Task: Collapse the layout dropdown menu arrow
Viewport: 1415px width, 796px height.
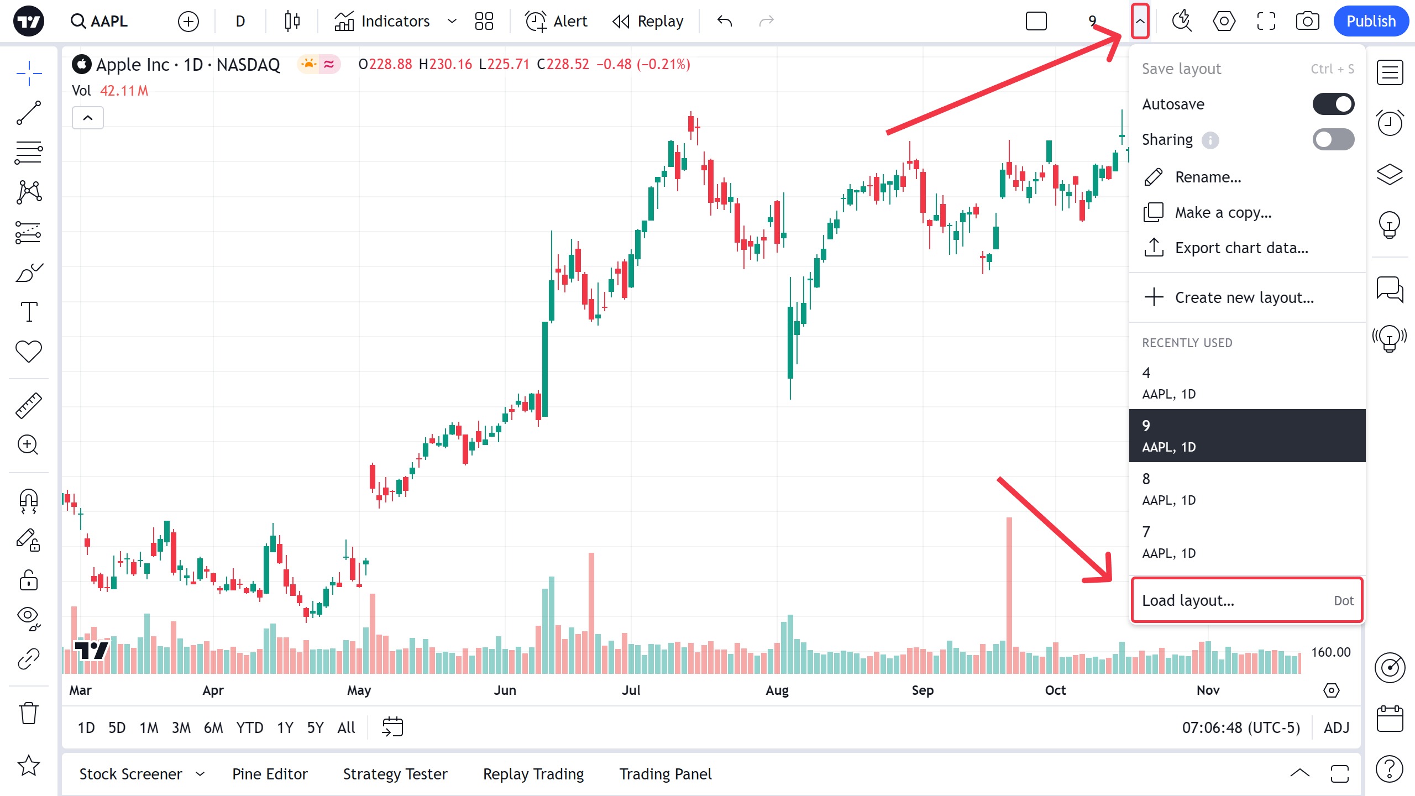Action: (x=1140, y=22)
